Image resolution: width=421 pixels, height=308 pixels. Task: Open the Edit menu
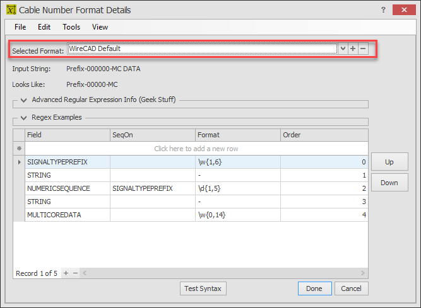(44, 27)
